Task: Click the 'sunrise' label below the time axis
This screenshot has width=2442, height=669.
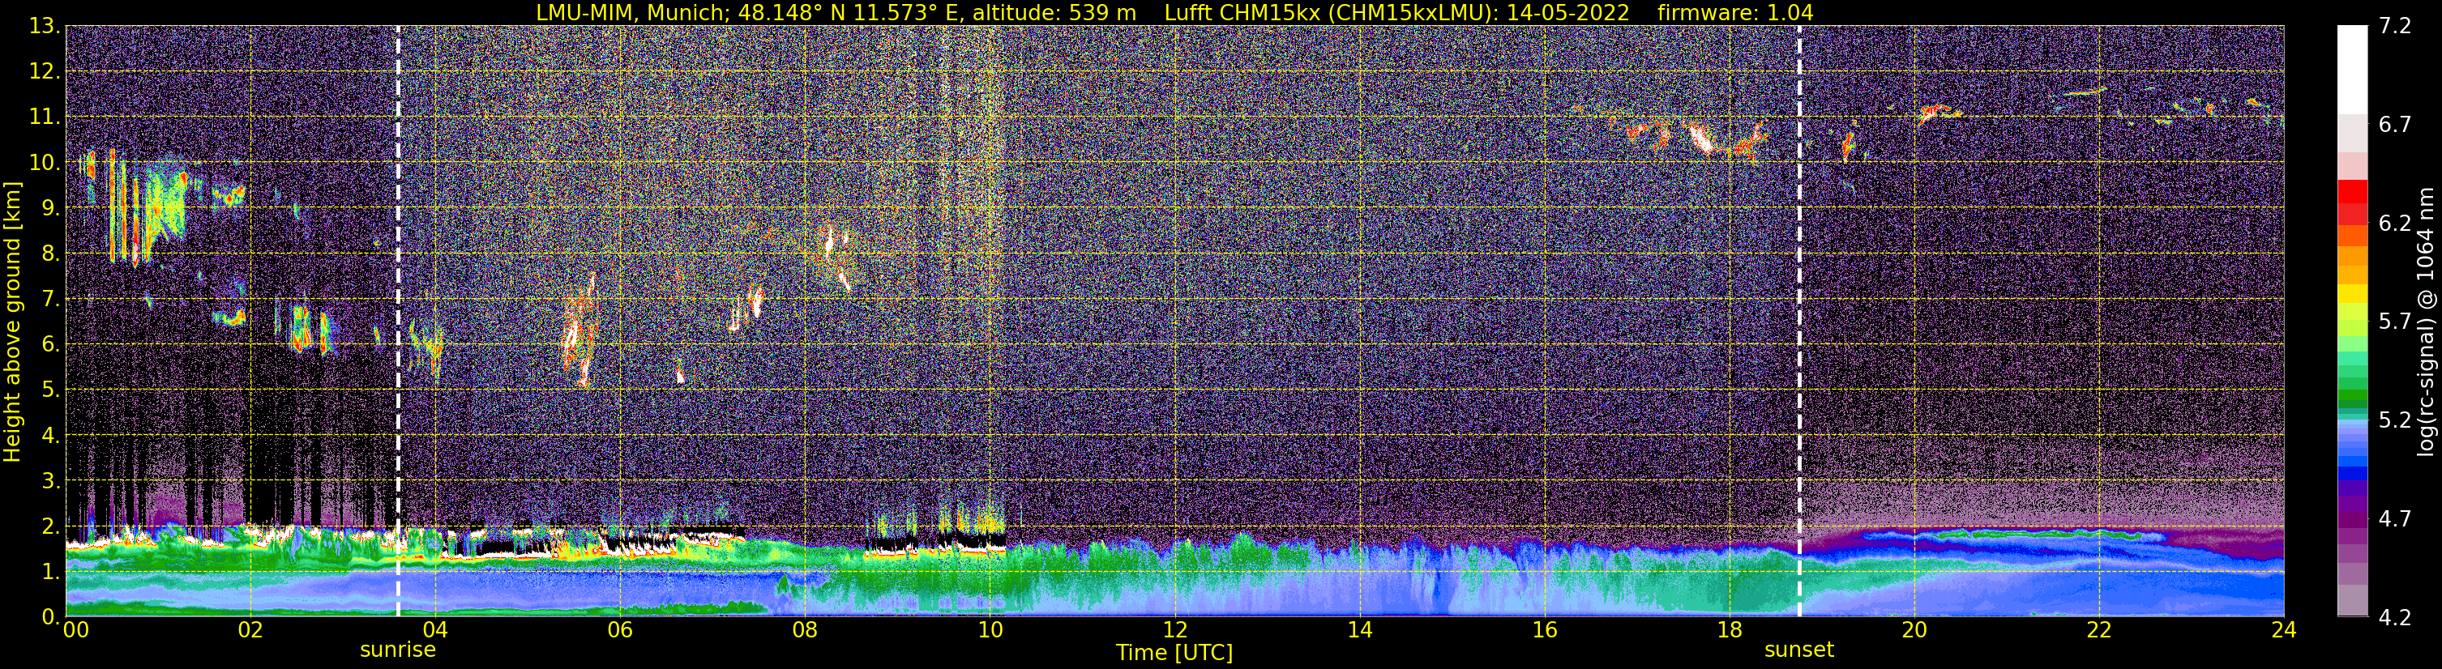Action: tap(398, 650)
